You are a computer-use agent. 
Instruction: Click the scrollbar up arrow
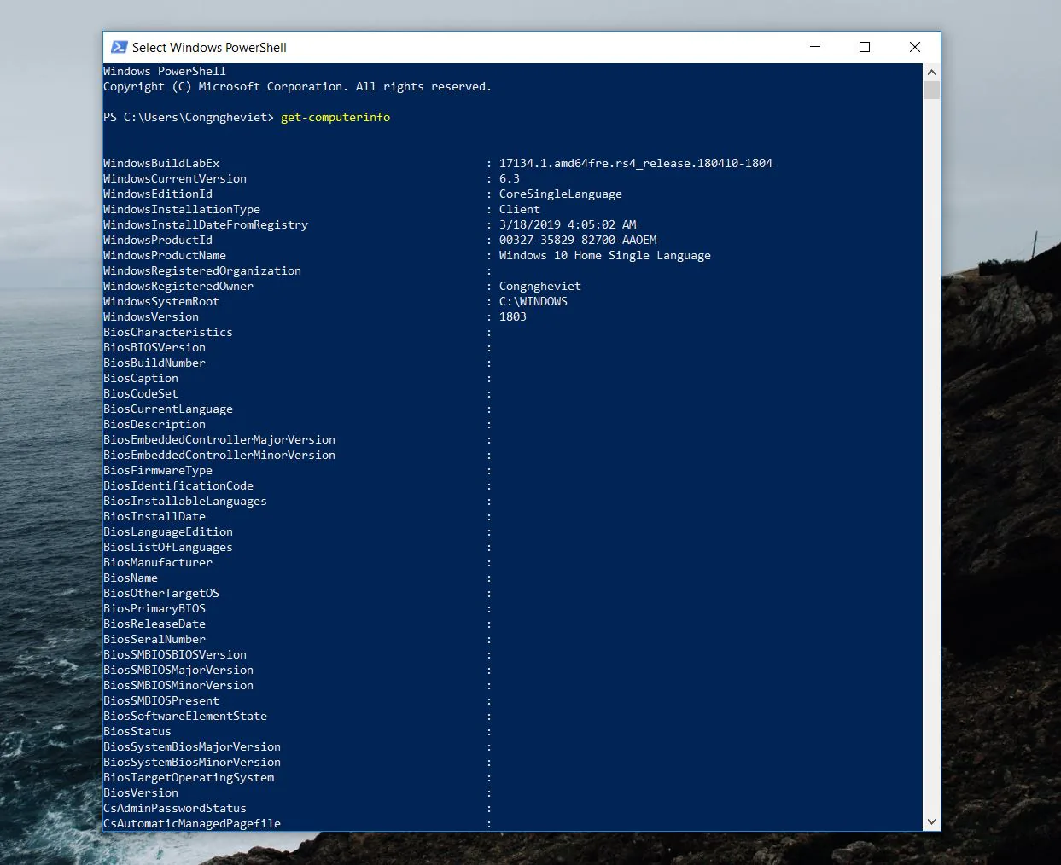pyautogui.click(x=931, y=73)
